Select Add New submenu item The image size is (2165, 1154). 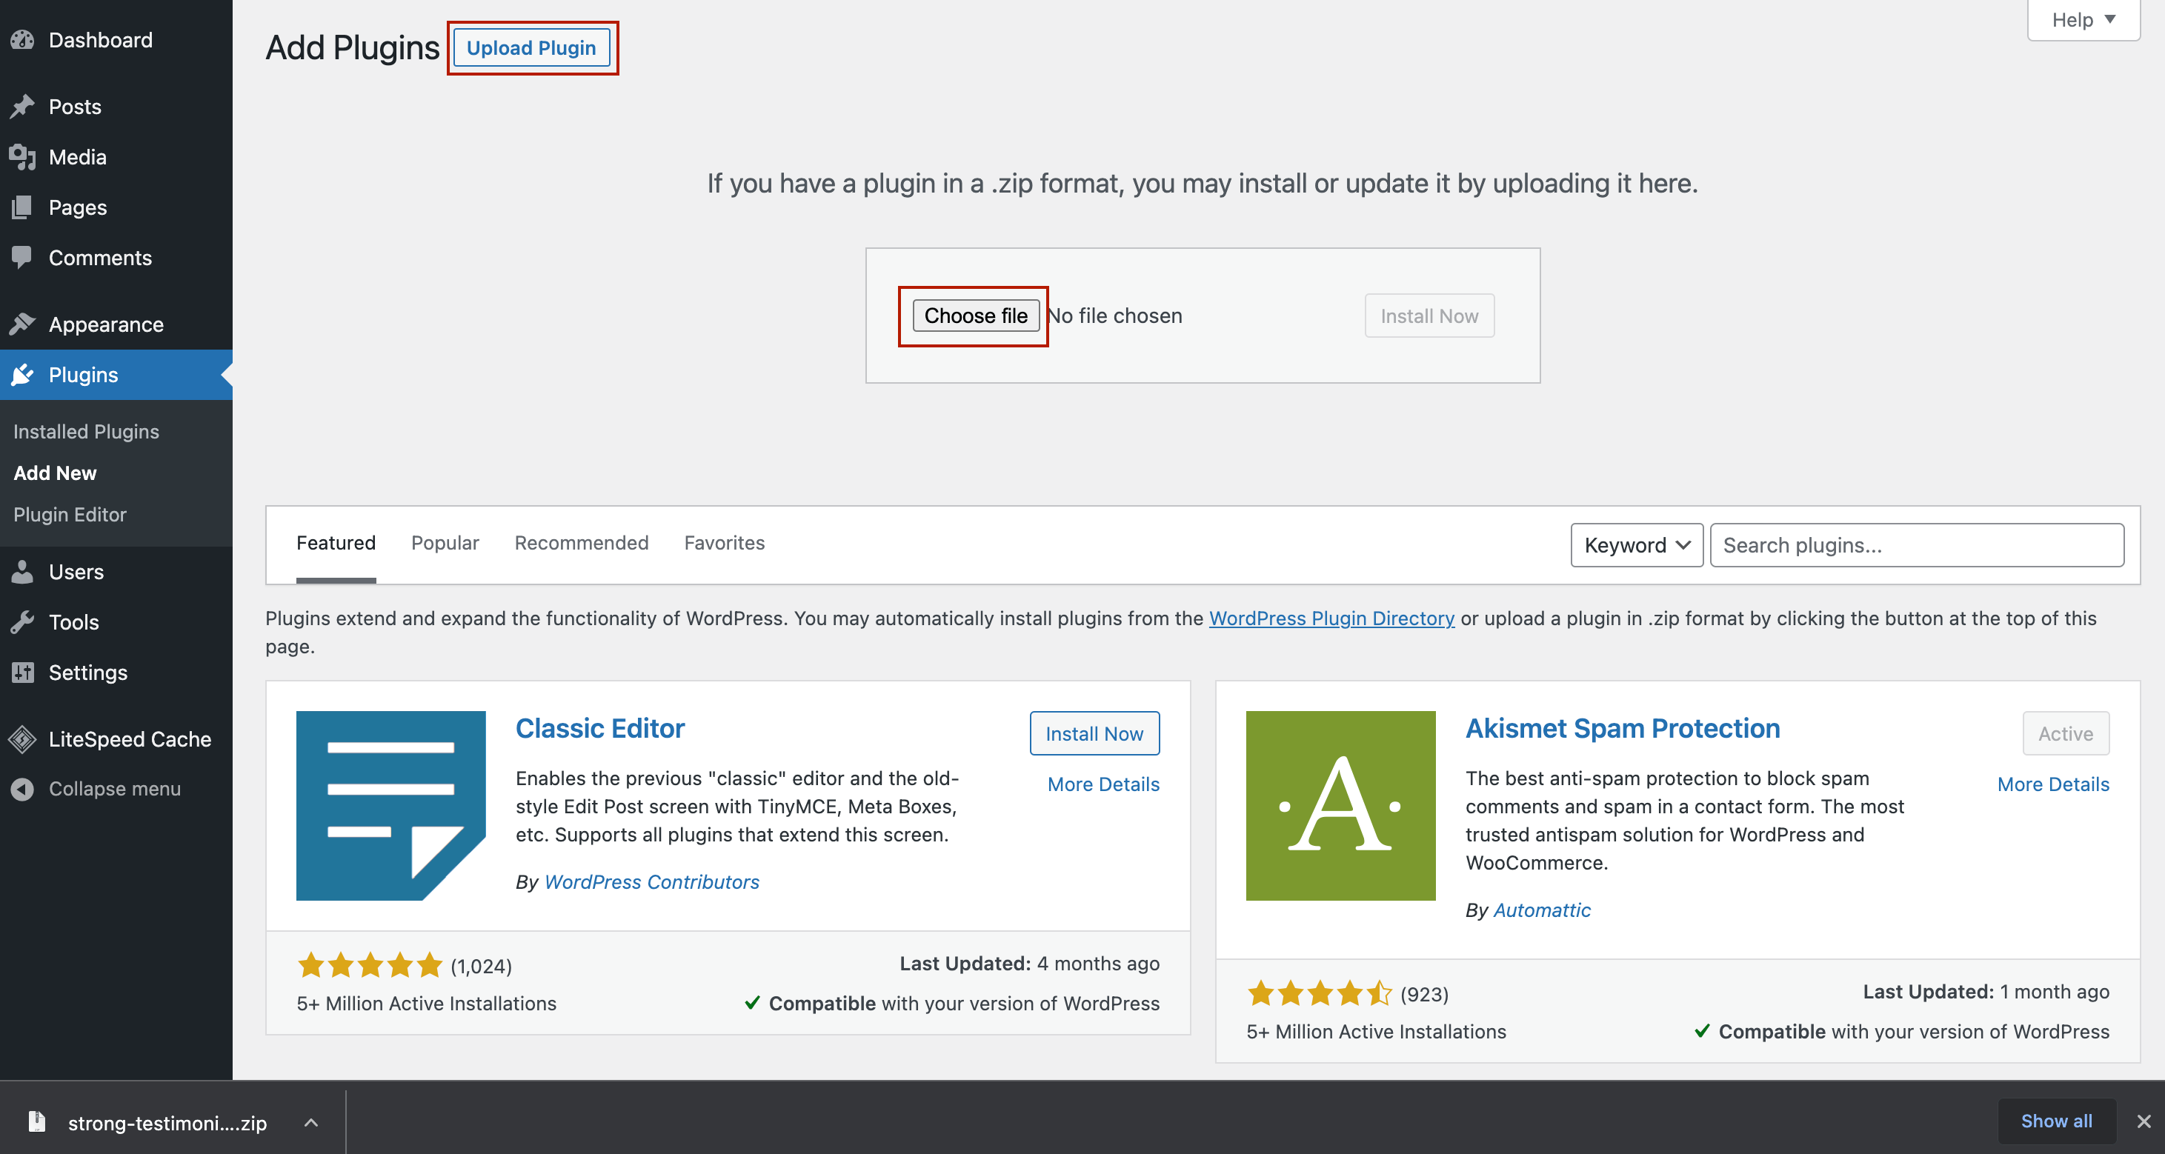[55, 473]
